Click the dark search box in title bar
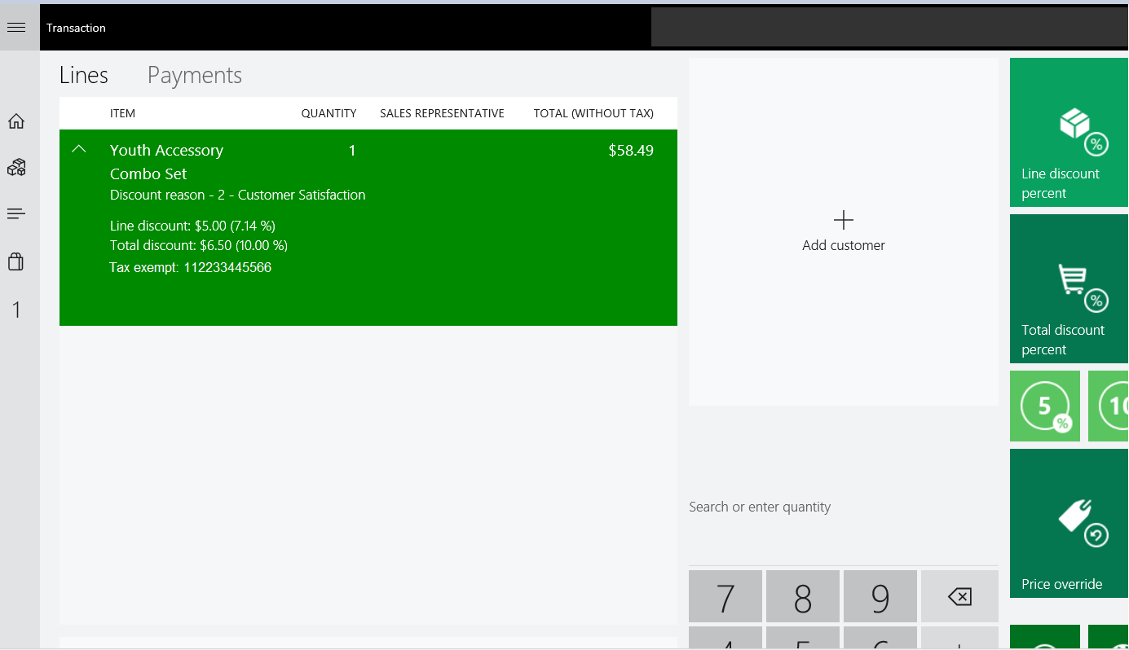 (890, 28)
